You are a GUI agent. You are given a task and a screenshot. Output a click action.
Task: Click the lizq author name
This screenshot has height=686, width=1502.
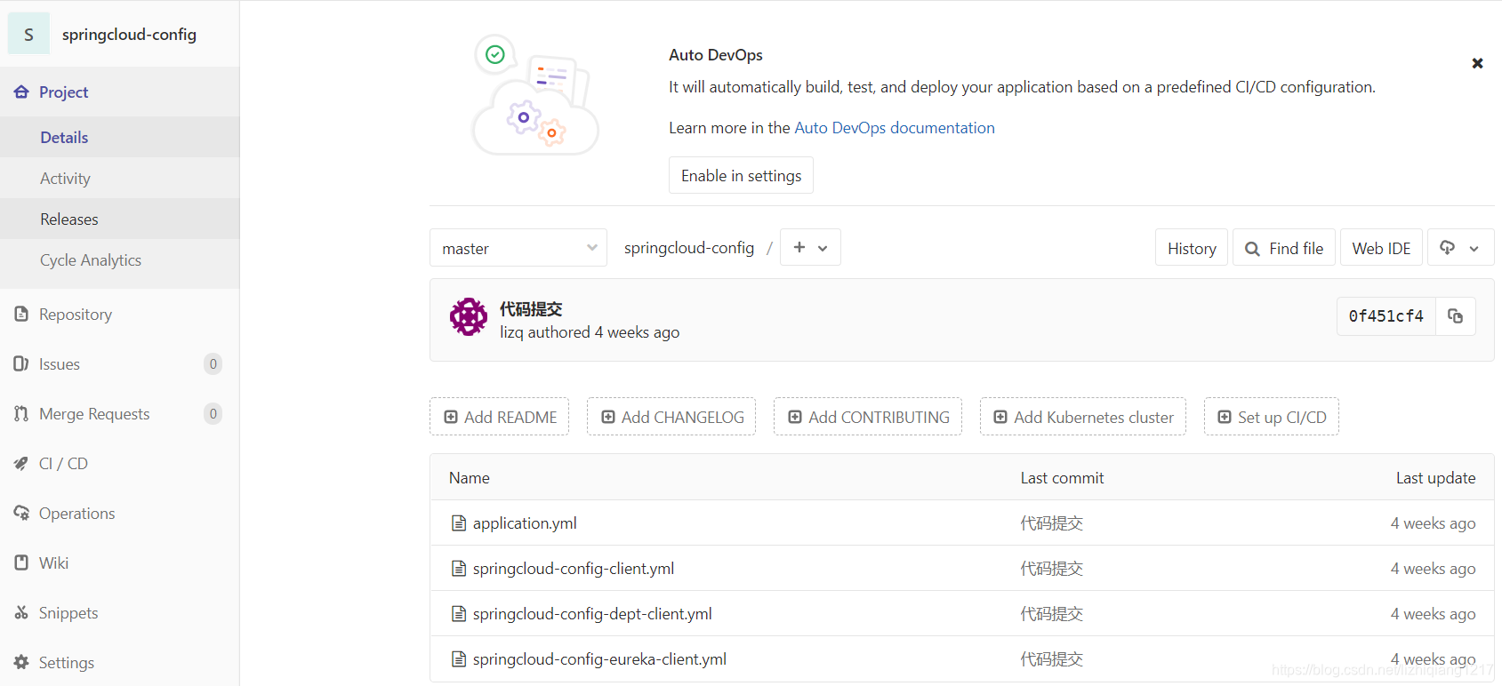click(x=511, y=332)
